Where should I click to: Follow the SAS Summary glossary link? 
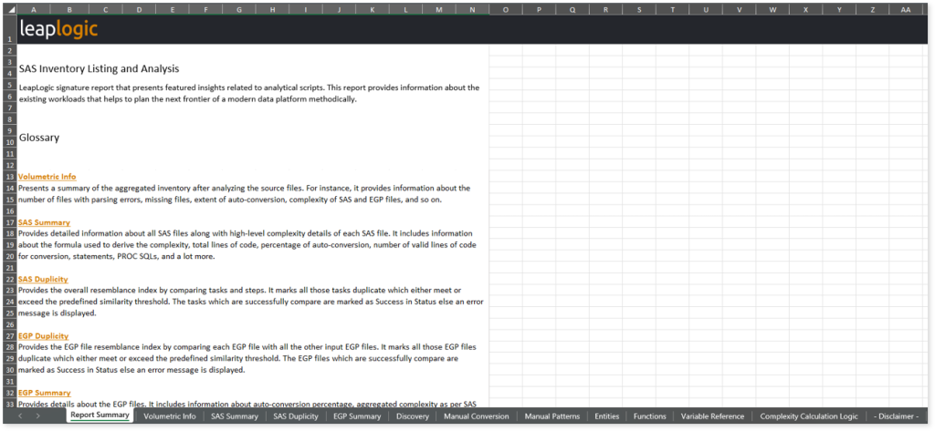44,222
